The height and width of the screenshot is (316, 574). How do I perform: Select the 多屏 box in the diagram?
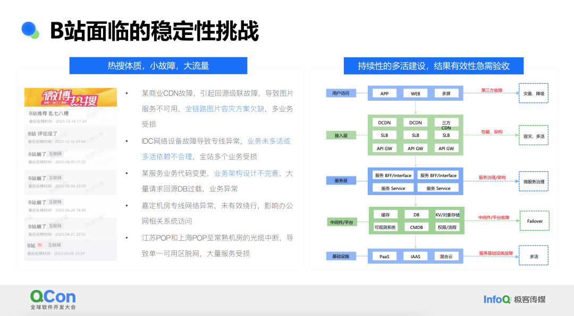pyautogui.click(x=446, y=93)
